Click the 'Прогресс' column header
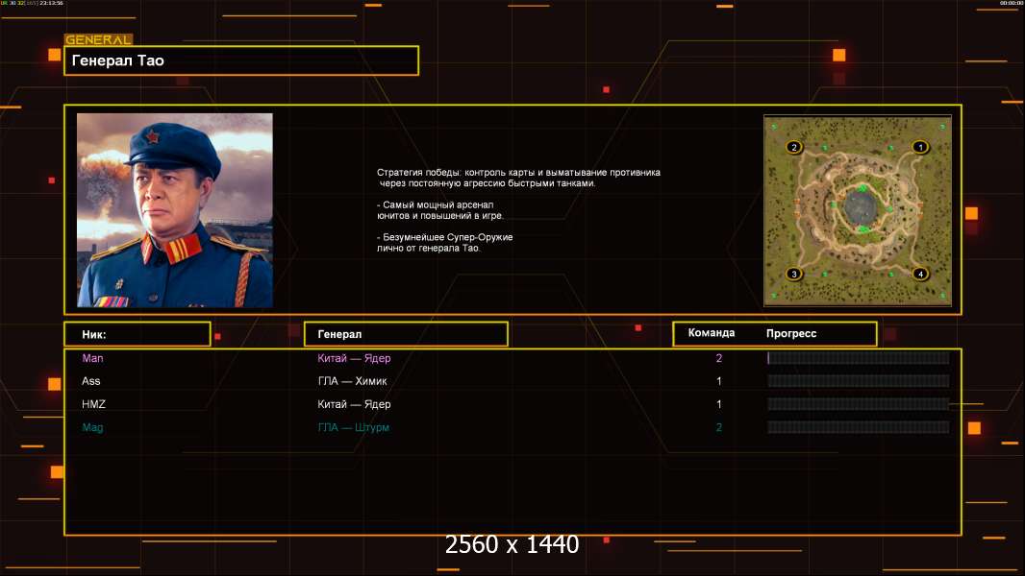1025x576 pixels. pyautogui.click(x=791, y=333)
